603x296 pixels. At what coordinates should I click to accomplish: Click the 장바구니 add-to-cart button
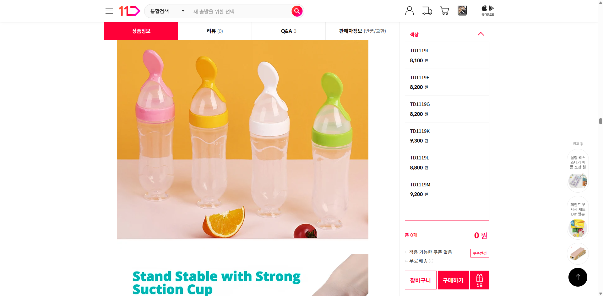[x=421, y=280]
